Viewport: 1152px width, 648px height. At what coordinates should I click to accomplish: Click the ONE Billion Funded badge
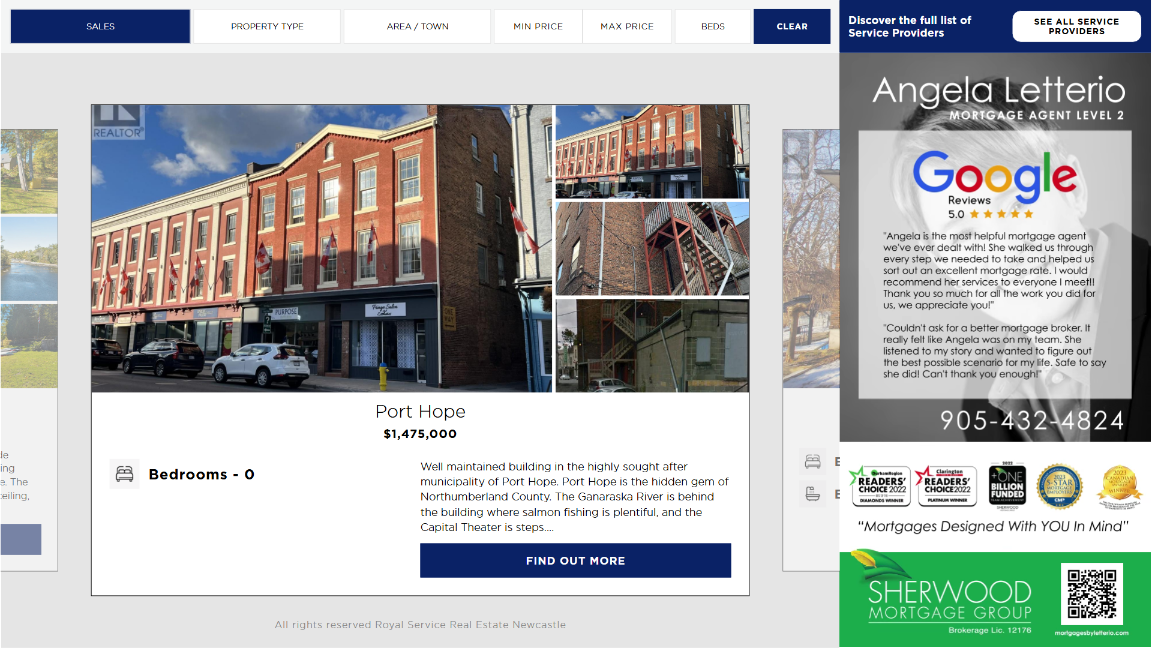1007,486
